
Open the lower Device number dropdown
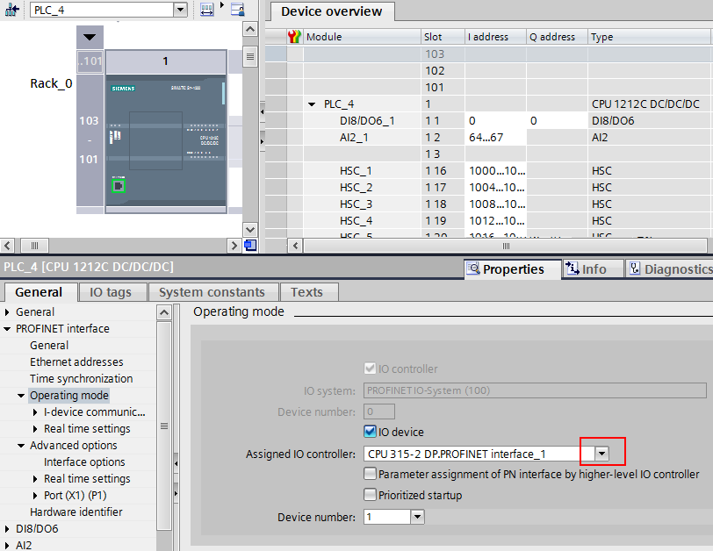click(417, 517)
